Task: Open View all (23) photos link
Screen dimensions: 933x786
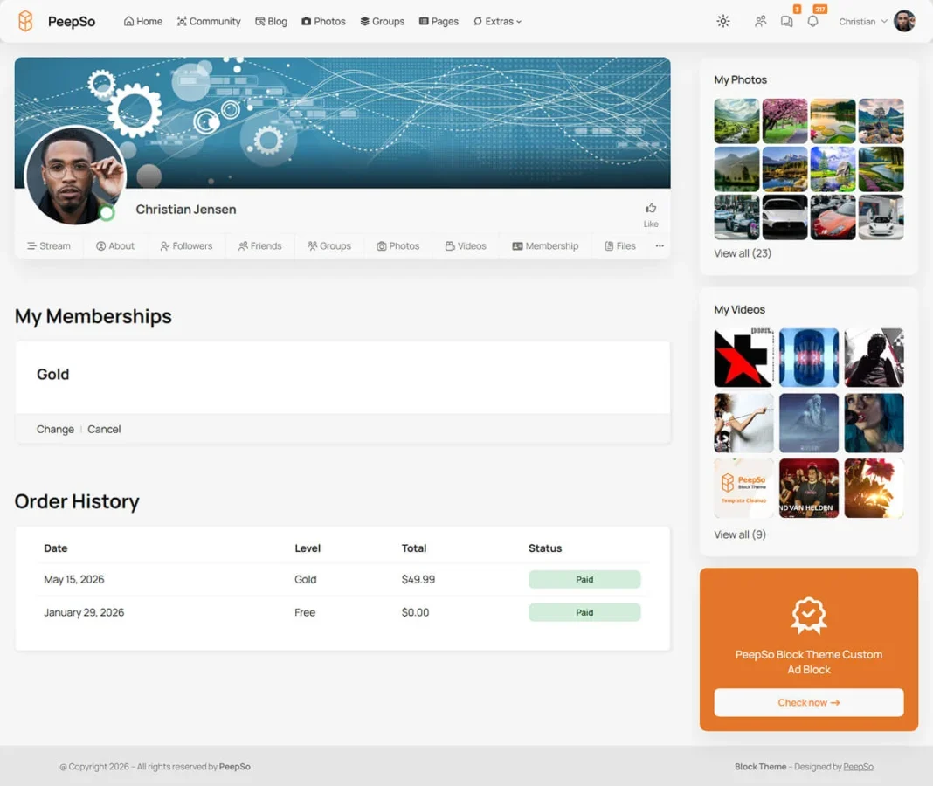Action: (743, 253)
